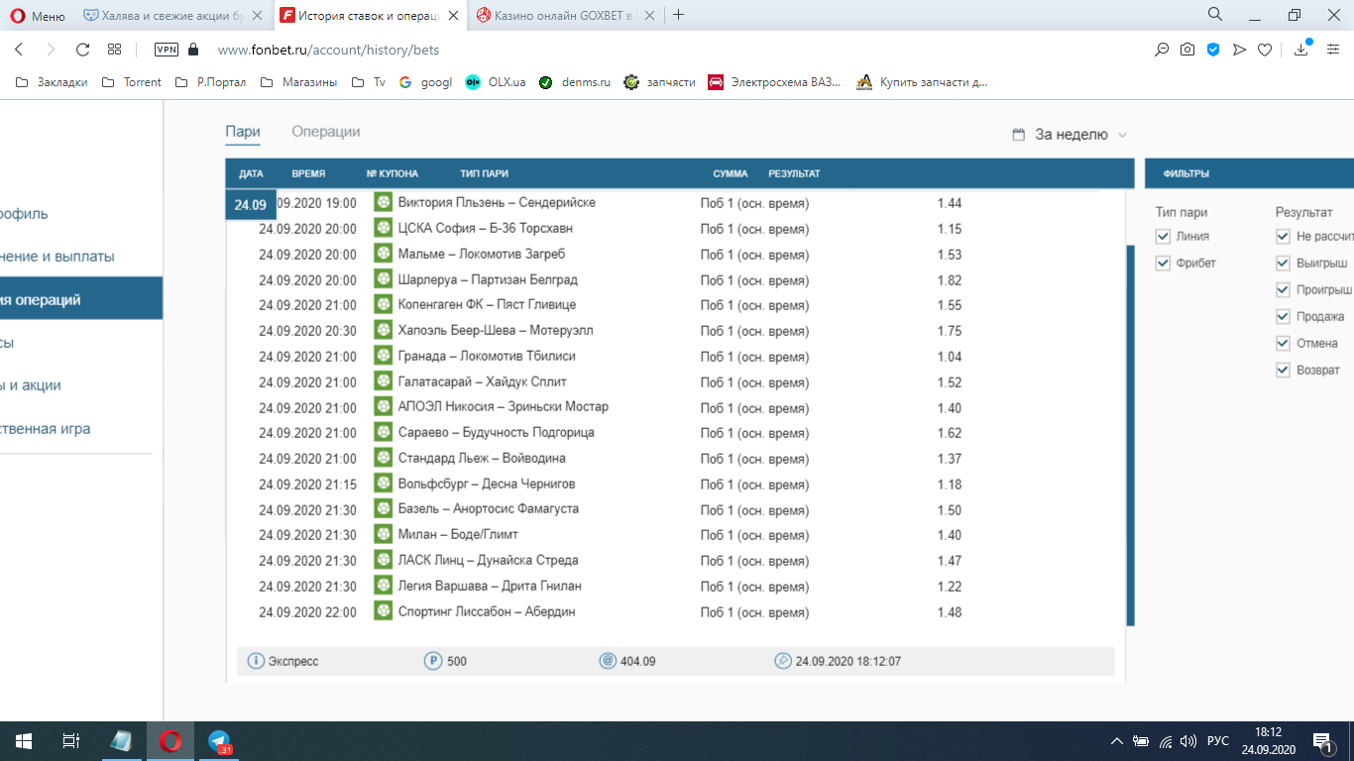Open the Купить запчасти bookmark

(923, 82)
